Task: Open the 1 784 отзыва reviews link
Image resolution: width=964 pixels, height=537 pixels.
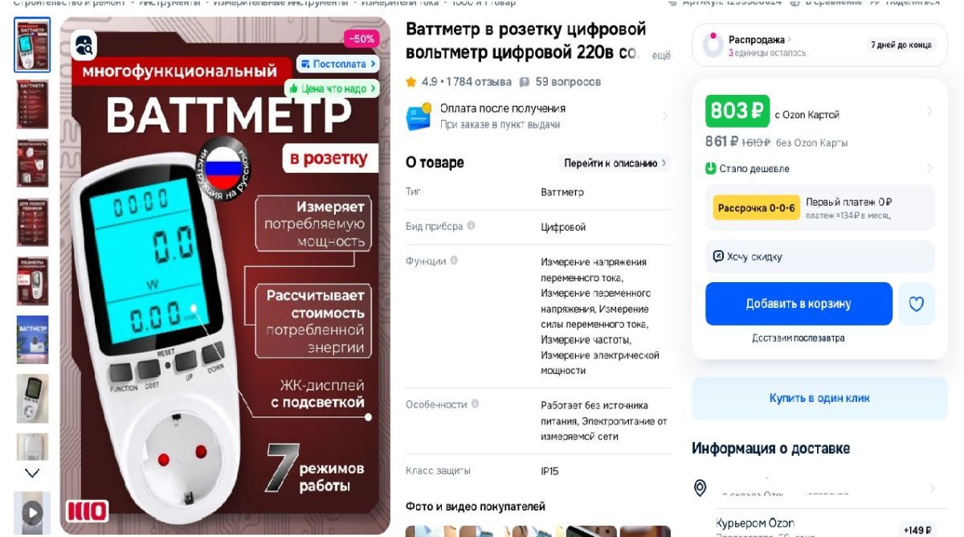Action: coord(479,82)
